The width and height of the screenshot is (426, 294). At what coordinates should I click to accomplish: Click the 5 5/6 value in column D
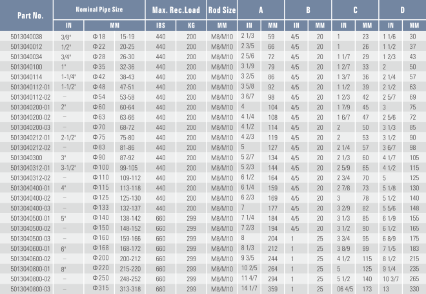(389, 208)
